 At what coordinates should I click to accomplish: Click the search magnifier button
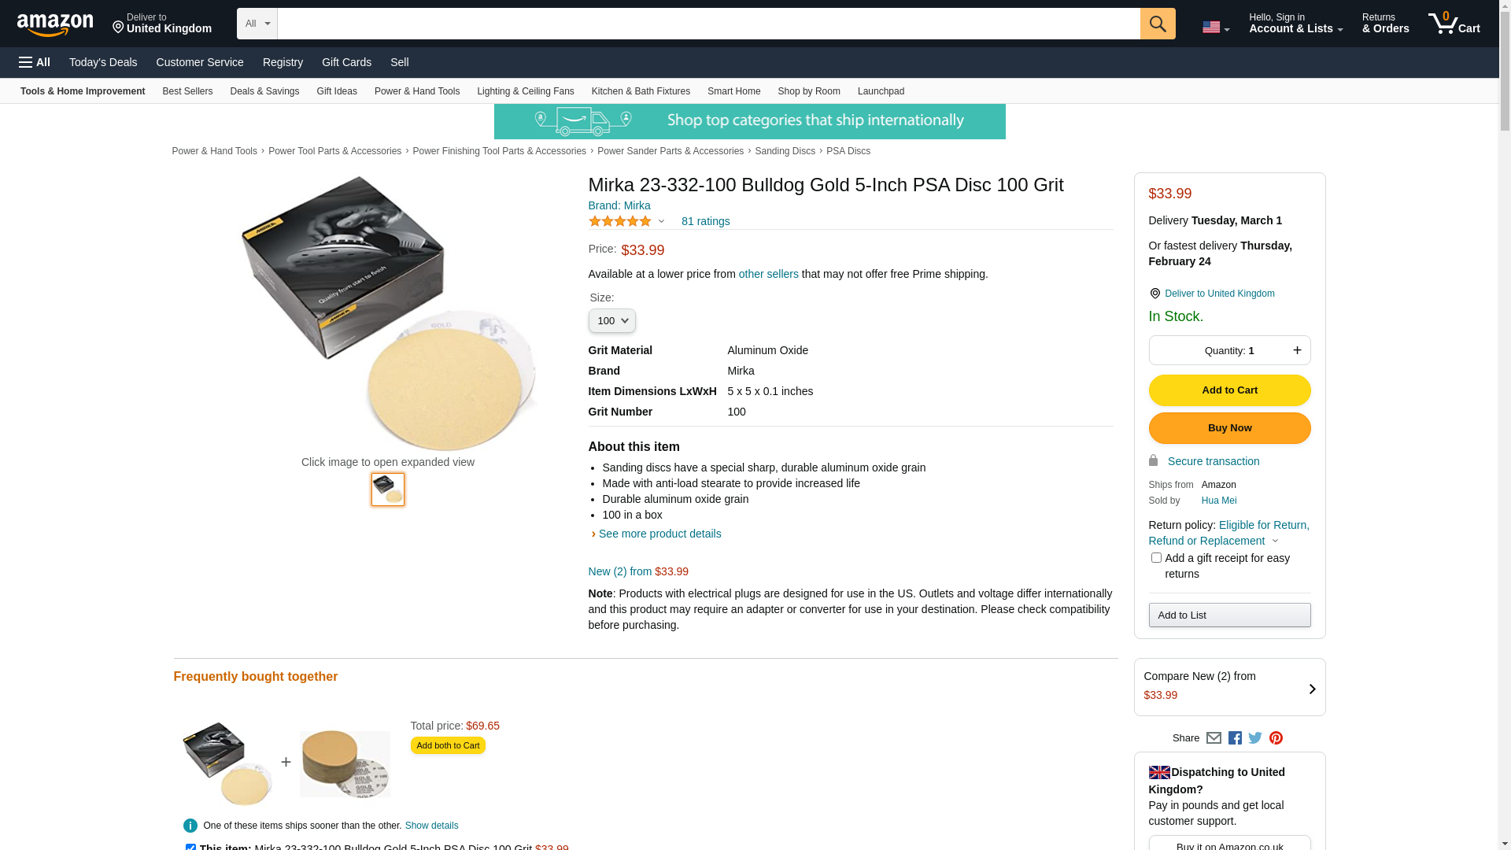pos(1157,24)
